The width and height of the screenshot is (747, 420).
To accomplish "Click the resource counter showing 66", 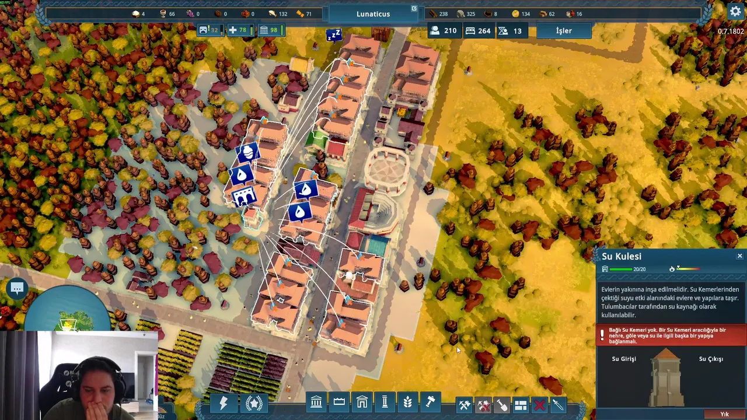I will pos(167,13).
